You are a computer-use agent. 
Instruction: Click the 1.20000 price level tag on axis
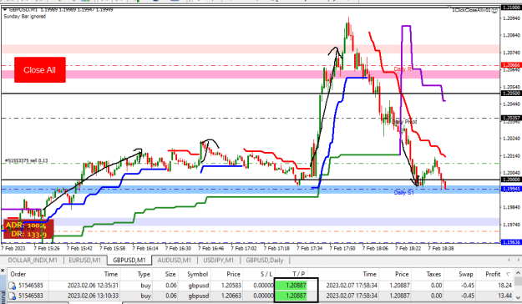click(511, 180)
